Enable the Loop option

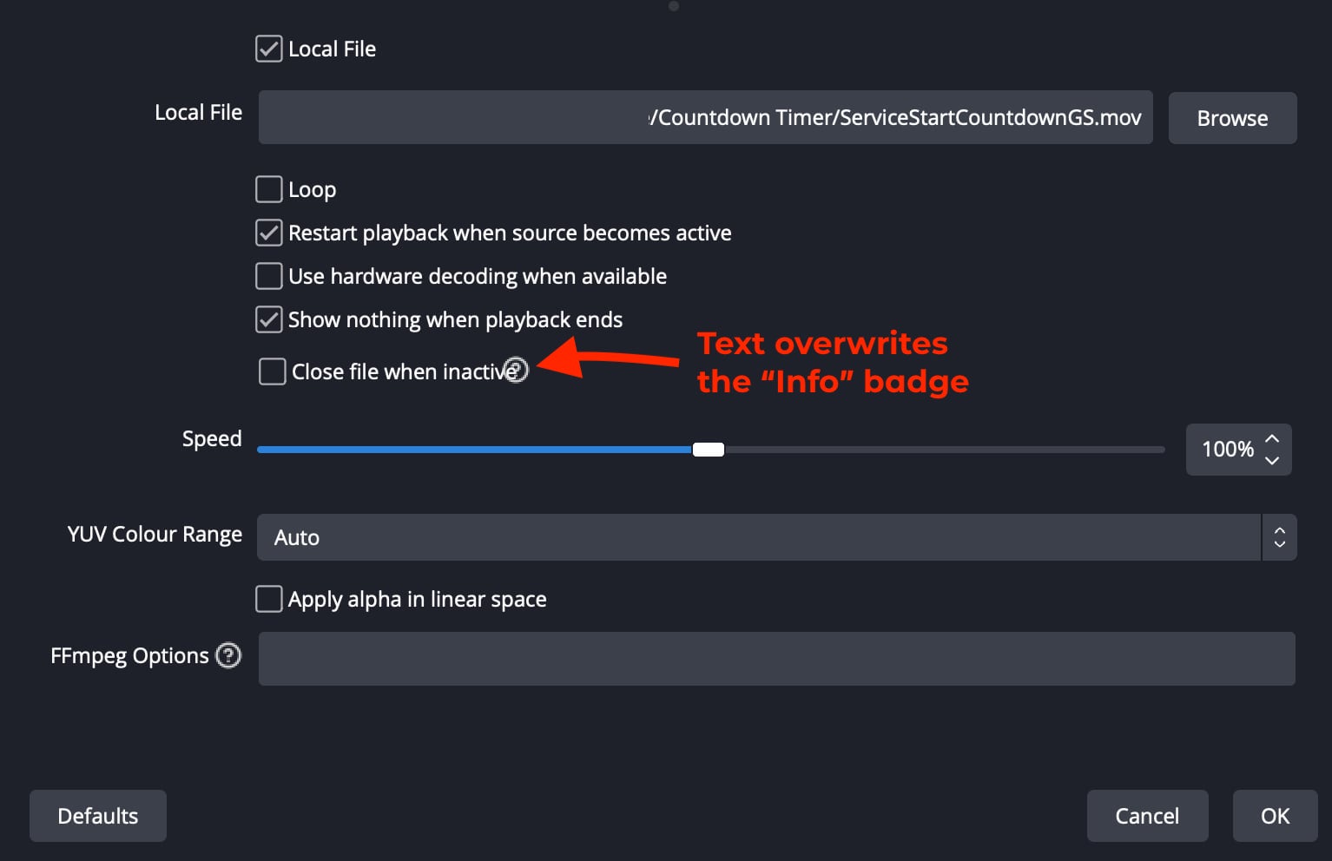[268, 188]
